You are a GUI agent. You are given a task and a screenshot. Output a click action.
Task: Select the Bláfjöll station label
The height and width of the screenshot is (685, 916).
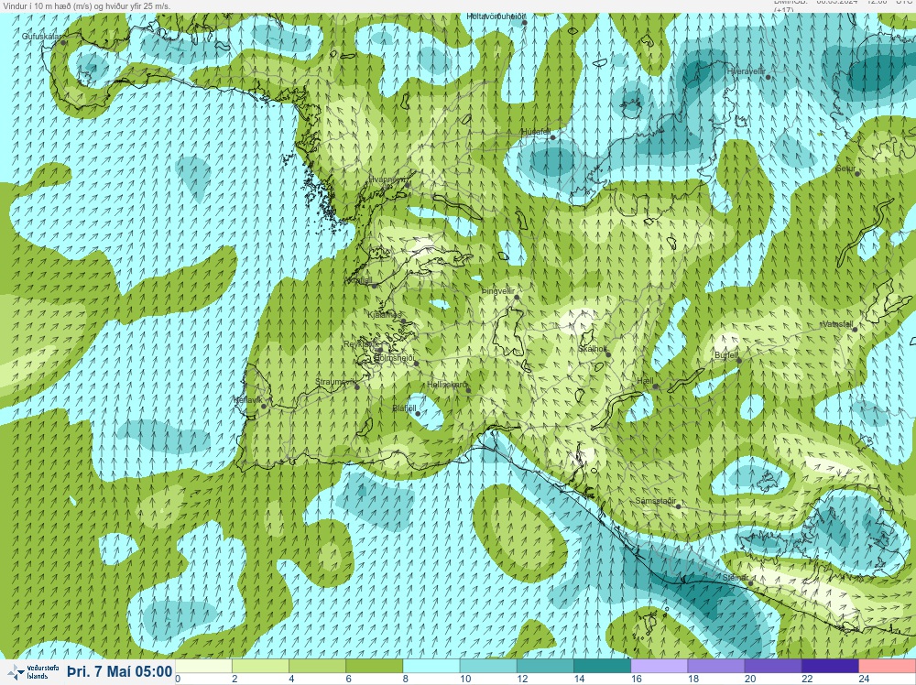click(404, 408)
